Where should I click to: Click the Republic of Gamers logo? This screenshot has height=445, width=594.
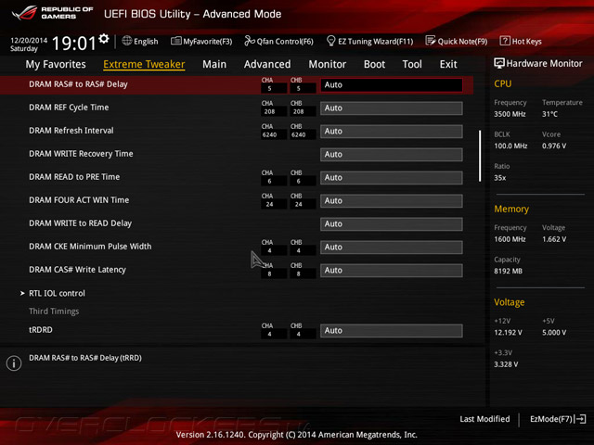(x=52, y=13)
